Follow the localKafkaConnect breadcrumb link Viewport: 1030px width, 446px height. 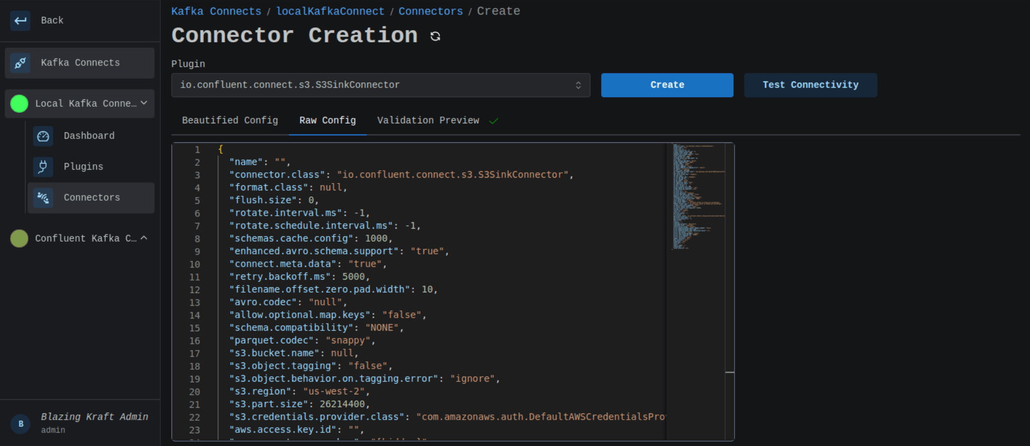(330, 11)
